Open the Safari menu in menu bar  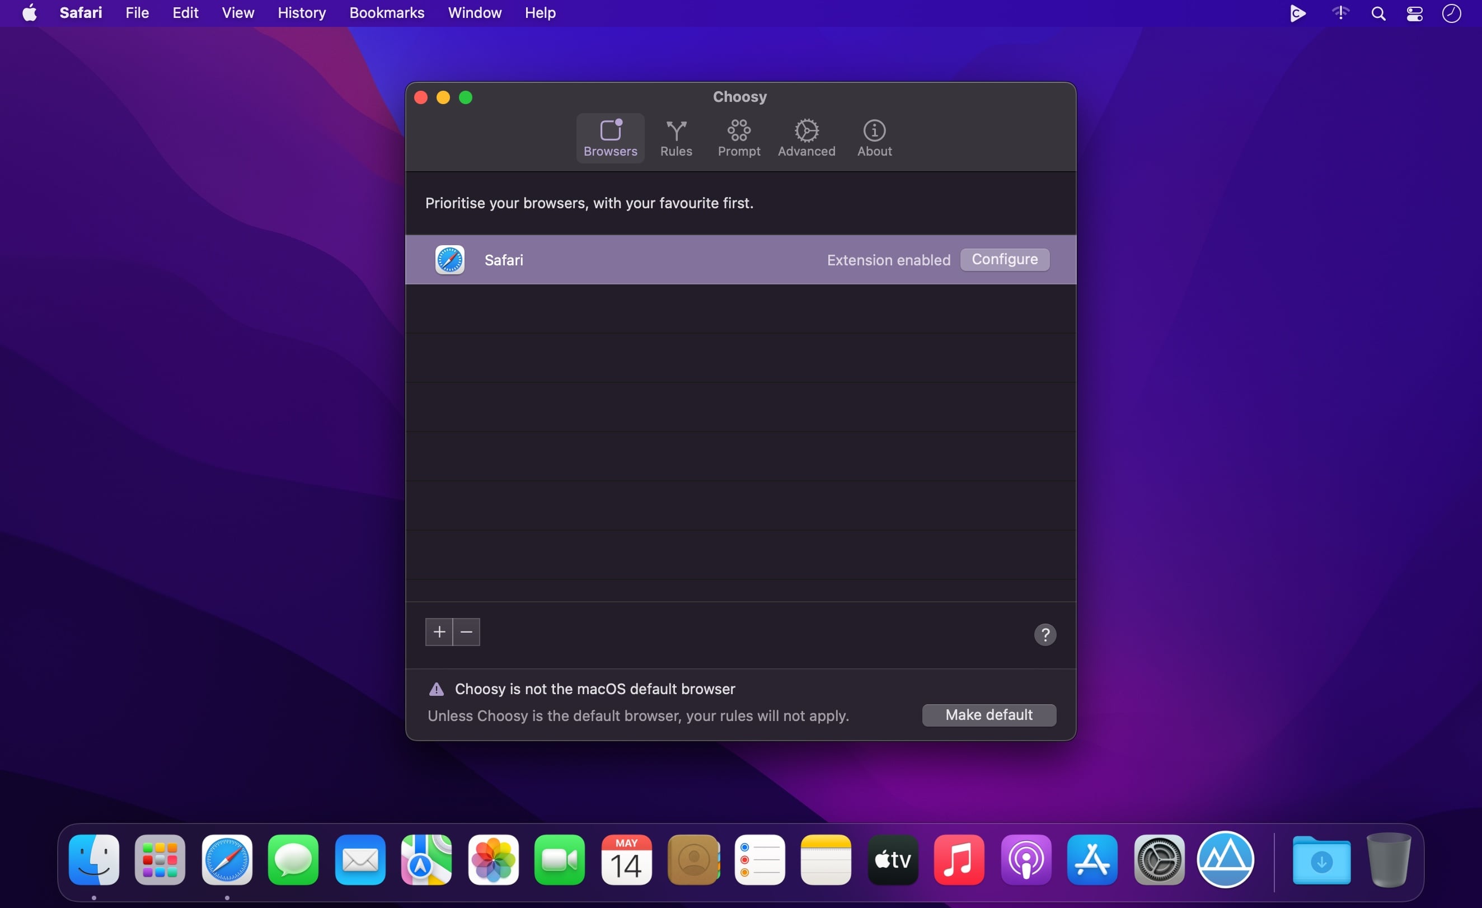[81, 13]
